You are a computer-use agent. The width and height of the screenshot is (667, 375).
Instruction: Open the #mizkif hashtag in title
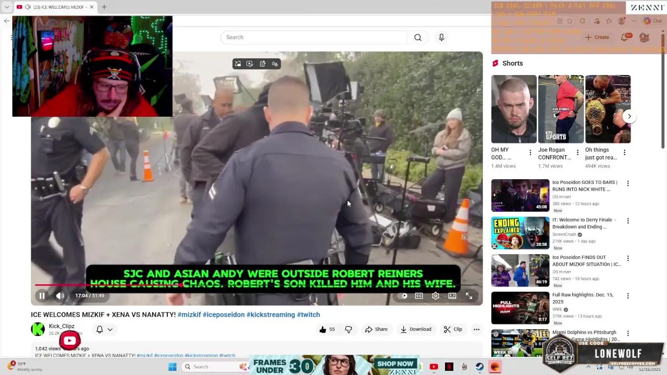coord(189,315)
